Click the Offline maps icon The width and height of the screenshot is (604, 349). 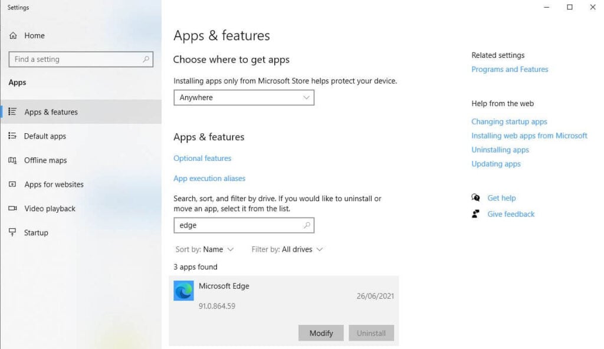(12, 160)
